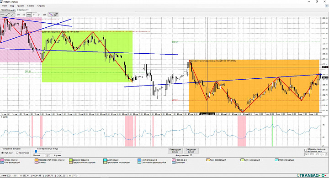Click the Бриллиант light blue swatch
This screenshot has height=178, width=329.
pyautogui.click(x=174, y=163)
